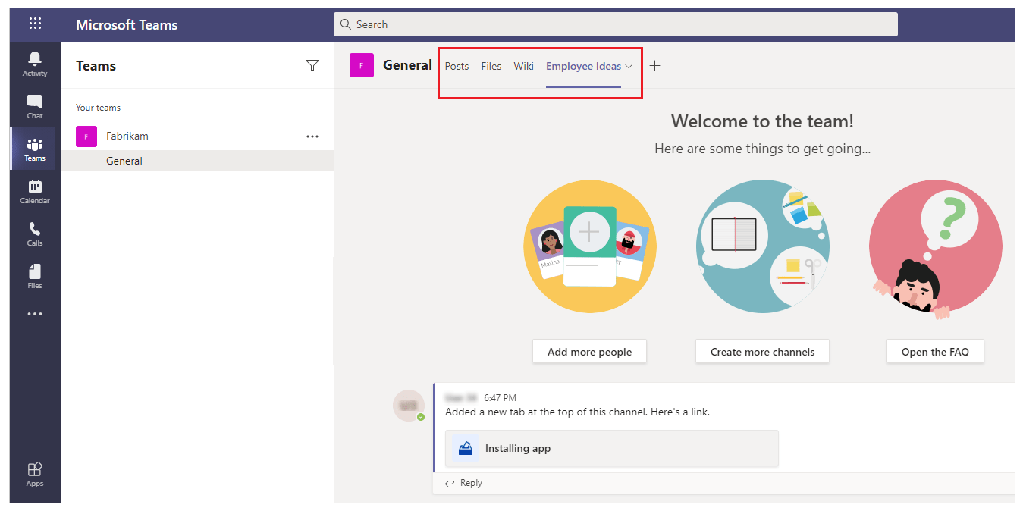Open Chat in the sidebar
The image size is (1023, 511).
coord(35,106)
